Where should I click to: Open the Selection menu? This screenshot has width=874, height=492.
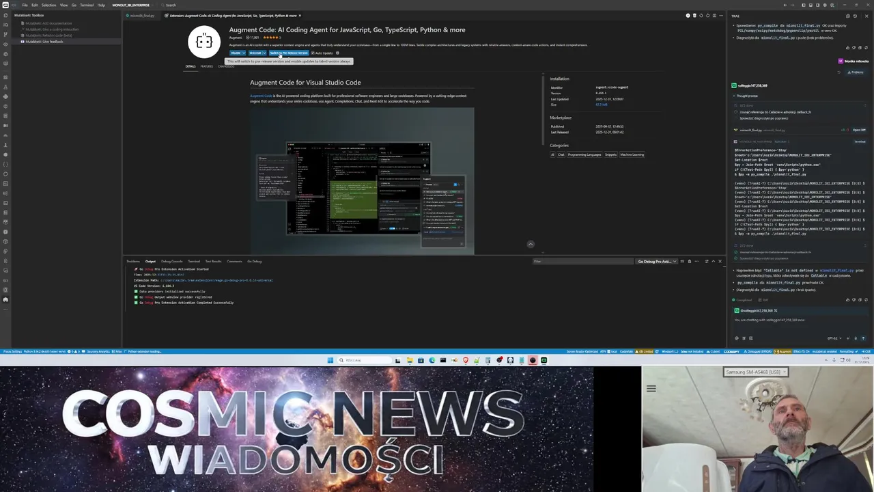pyautogui.click(x=48, y=5)
